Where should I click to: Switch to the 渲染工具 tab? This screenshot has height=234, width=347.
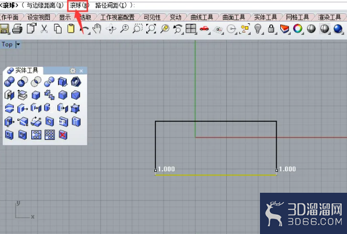(x=329, y=17)
